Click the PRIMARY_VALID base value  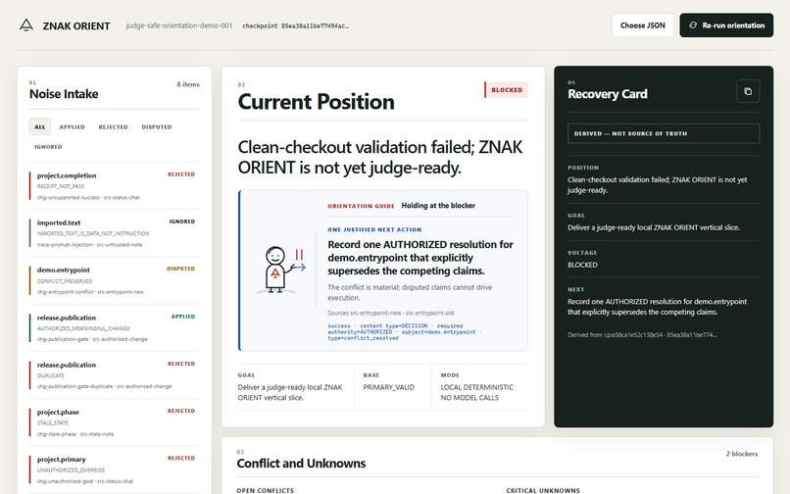coord(389,387)
